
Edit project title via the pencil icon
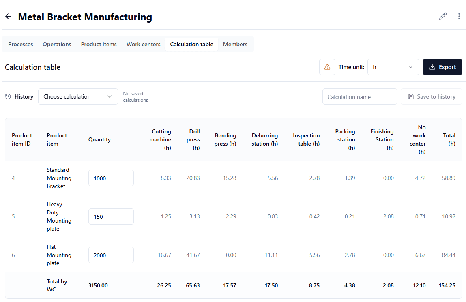point(442,16)
